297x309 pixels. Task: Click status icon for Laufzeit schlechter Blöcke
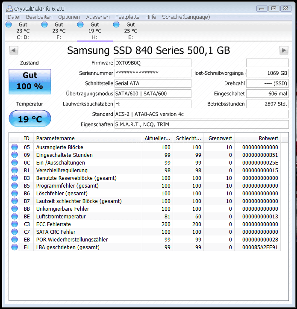[x=15, y=201]
